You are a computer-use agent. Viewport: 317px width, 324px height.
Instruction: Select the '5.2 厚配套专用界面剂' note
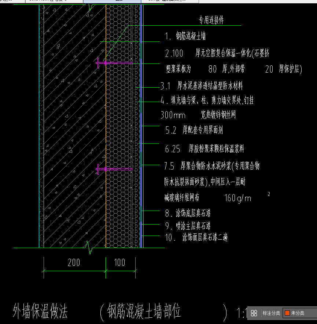click(x=194, y=130)
